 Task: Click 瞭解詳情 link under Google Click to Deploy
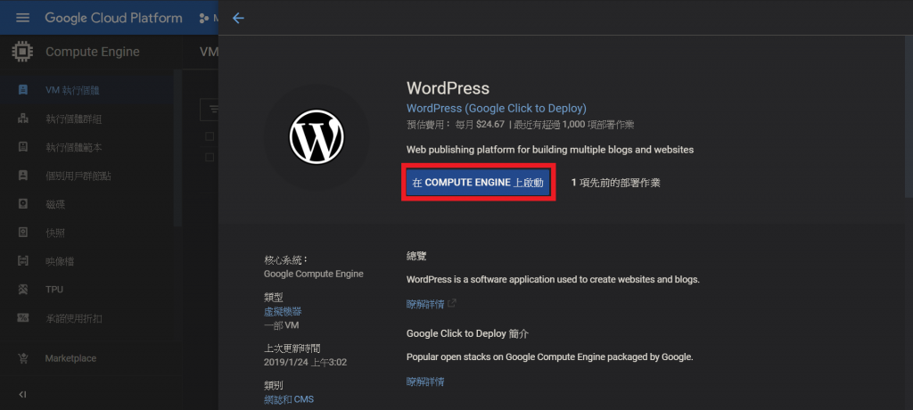pyautogui.click(x=425, y=381)
